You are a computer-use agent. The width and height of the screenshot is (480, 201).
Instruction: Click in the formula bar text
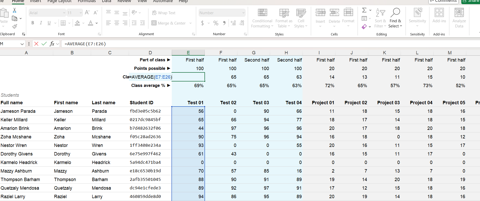[x=85, y=44]
